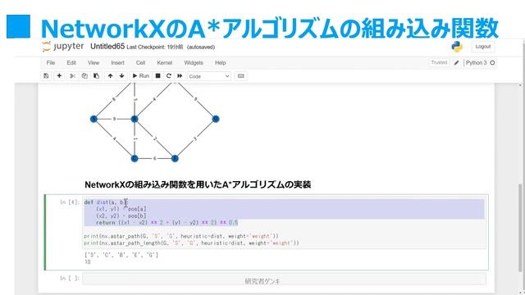525x295 pixels.
Task: Paste cells below icon
Action: (x=97, y=76)
